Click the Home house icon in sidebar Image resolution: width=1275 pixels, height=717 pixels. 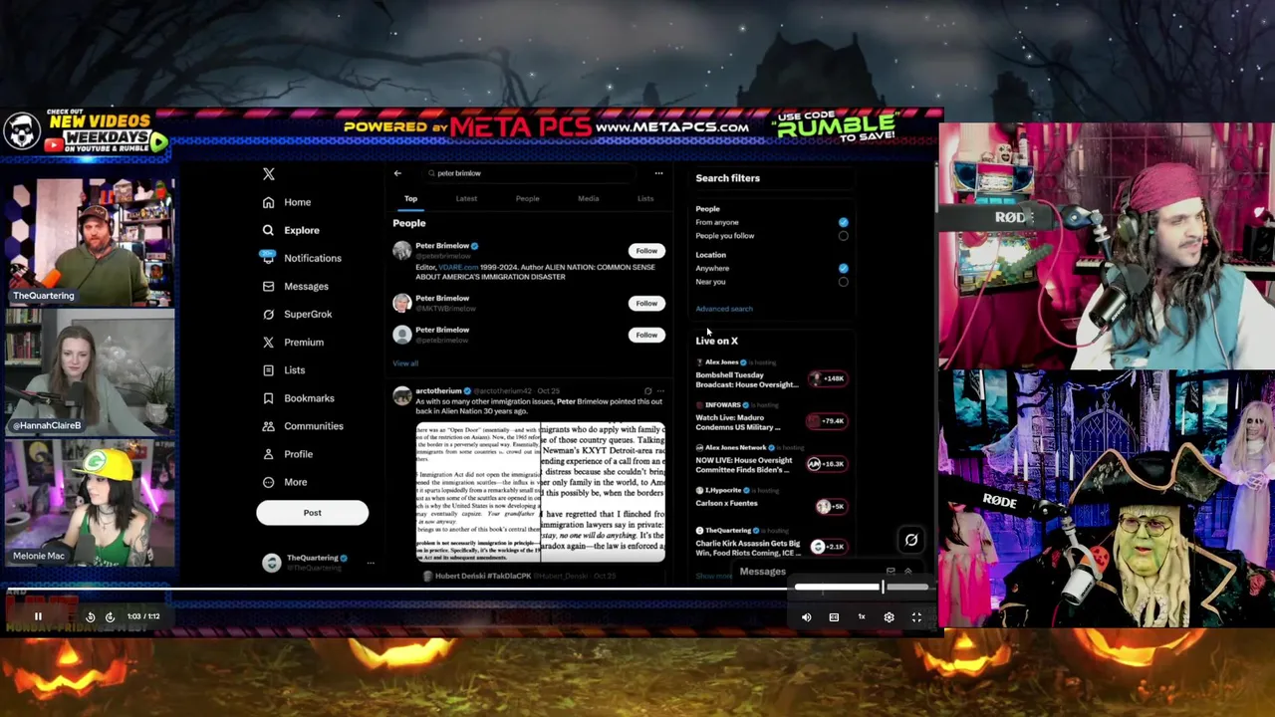coord(268,202)
